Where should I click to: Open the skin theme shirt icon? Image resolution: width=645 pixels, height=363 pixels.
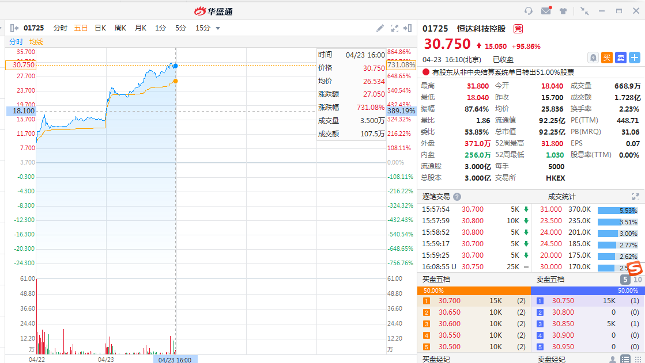(563, 11)
